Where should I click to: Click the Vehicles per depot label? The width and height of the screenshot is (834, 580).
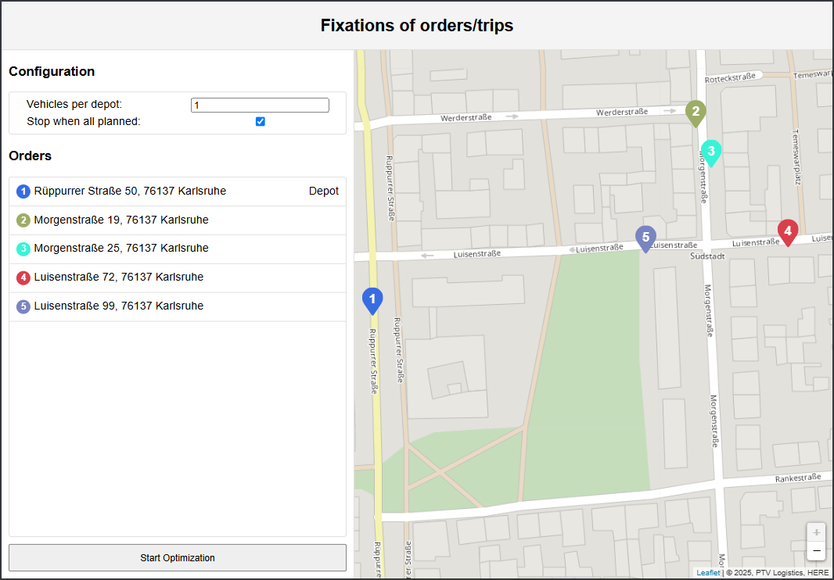[x=74, y=104]
